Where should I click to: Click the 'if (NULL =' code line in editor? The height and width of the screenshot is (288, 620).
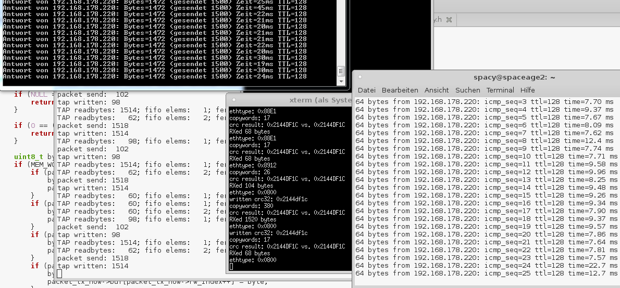pos(34,94)
